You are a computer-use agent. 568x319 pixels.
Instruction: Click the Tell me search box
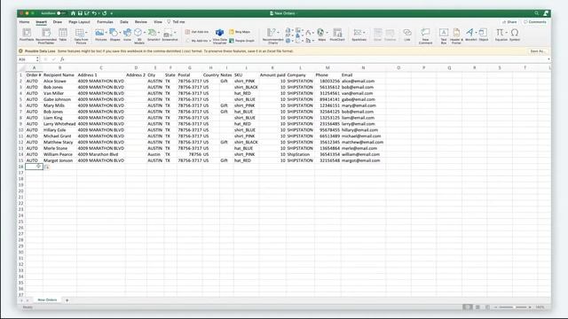tap(176, 22)
